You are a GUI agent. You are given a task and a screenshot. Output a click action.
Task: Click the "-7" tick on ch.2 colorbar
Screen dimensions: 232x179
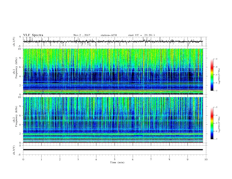216,139
